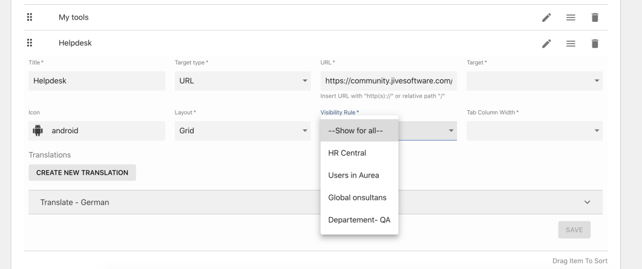Click the Insert URL hint text
The height and width of the screenshot is (269, 642).
tap(382, 96)
